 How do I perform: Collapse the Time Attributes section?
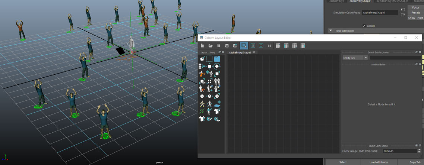click(330, 31)
